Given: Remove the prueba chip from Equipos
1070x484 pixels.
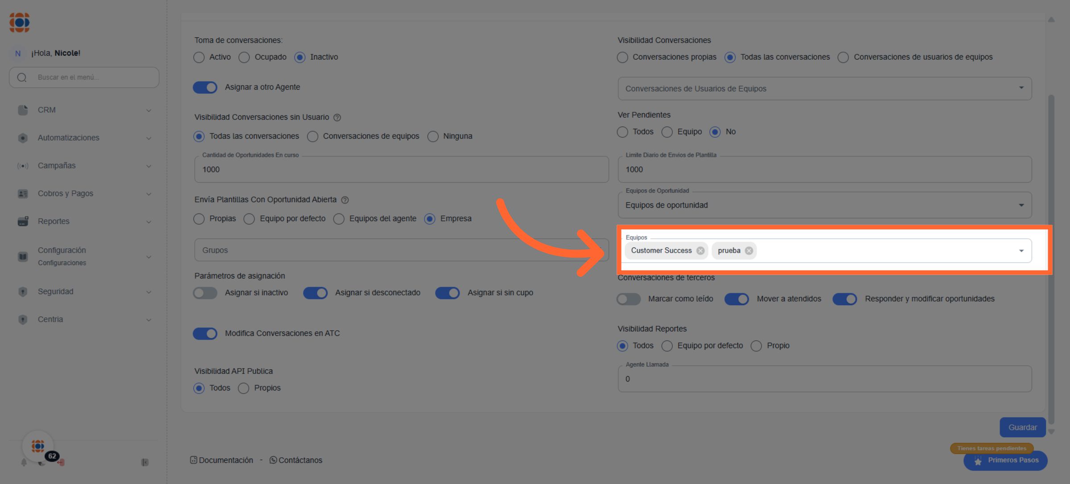Looking at the screenshot, I should [x=749, y=250].
